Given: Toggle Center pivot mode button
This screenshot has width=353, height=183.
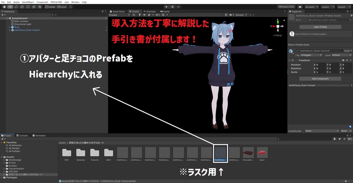Looking at the screenshot, I should pos(50,7).
